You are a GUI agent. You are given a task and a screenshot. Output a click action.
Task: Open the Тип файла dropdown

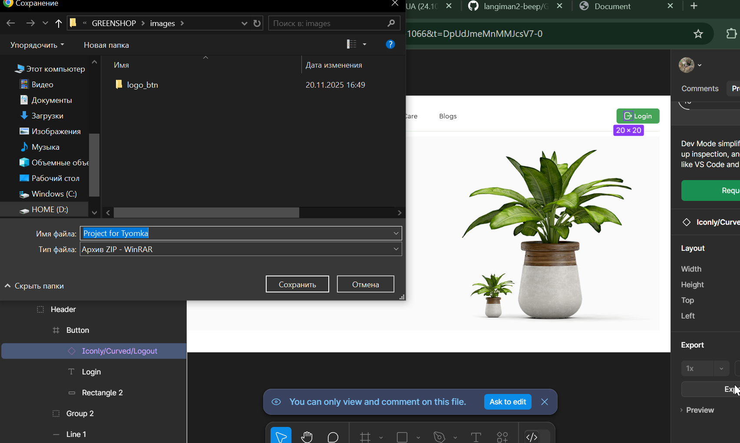396,249
